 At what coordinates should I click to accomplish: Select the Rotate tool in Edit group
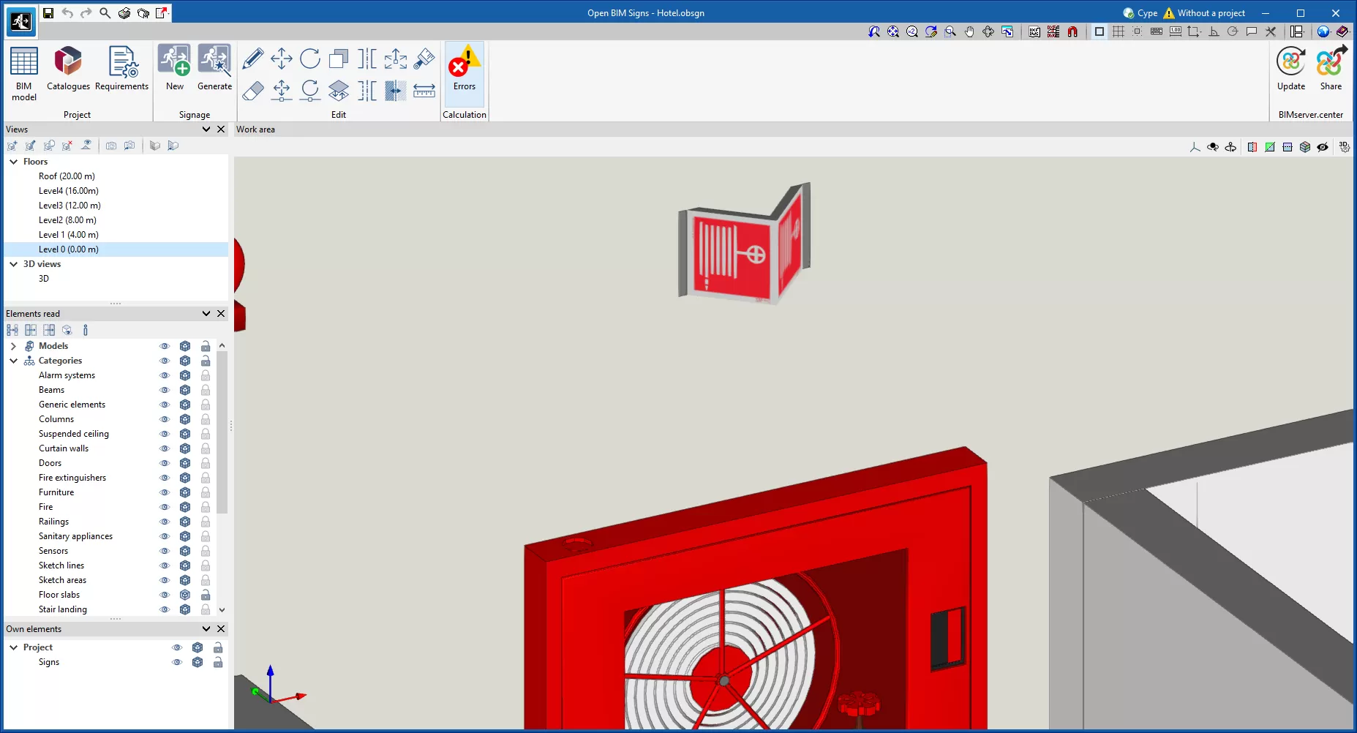(310, 59)
